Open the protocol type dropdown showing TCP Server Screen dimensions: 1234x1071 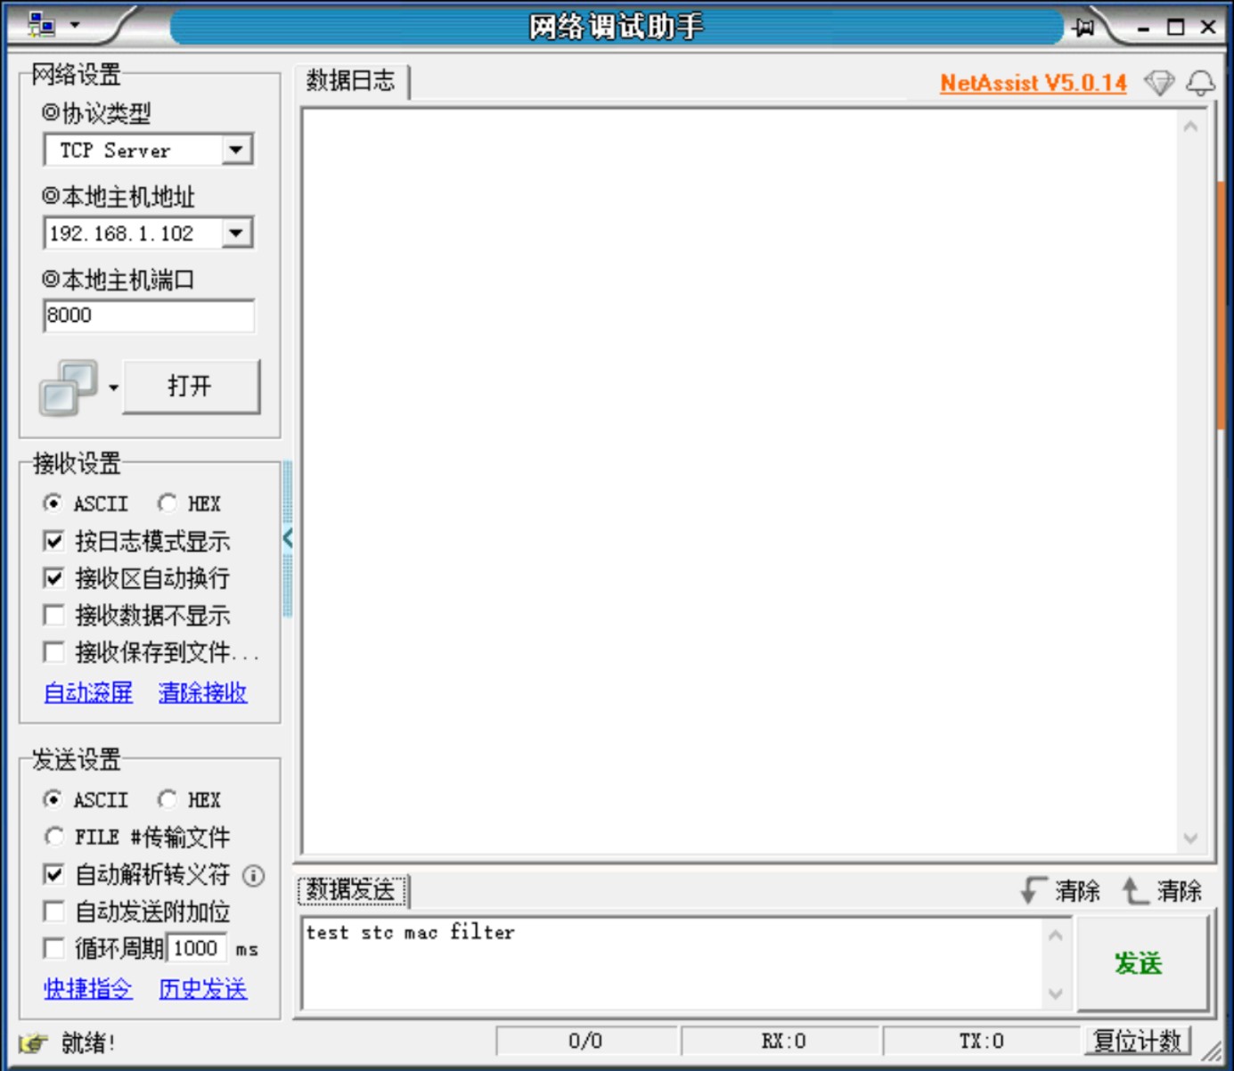point(234,150)
